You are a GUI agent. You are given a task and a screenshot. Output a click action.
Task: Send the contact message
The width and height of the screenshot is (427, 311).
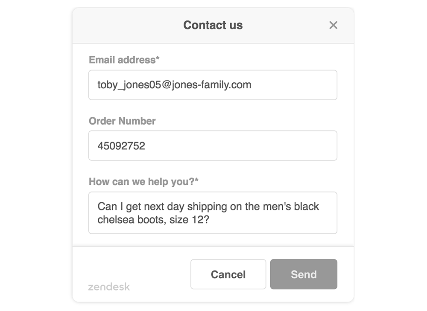pos(304,274)
